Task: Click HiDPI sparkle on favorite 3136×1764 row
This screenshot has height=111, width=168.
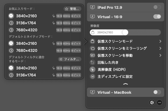Action: [54, 23]
